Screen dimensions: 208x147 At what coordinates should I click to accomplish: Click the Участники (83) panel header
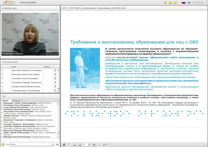(30, 62)
